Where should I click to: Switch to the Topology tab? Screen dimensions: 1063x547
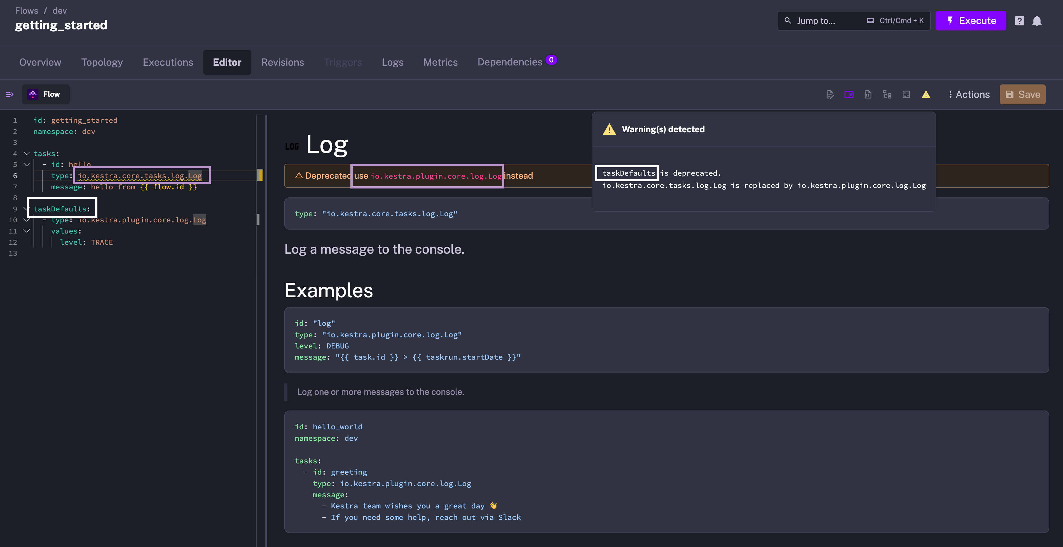102,62
